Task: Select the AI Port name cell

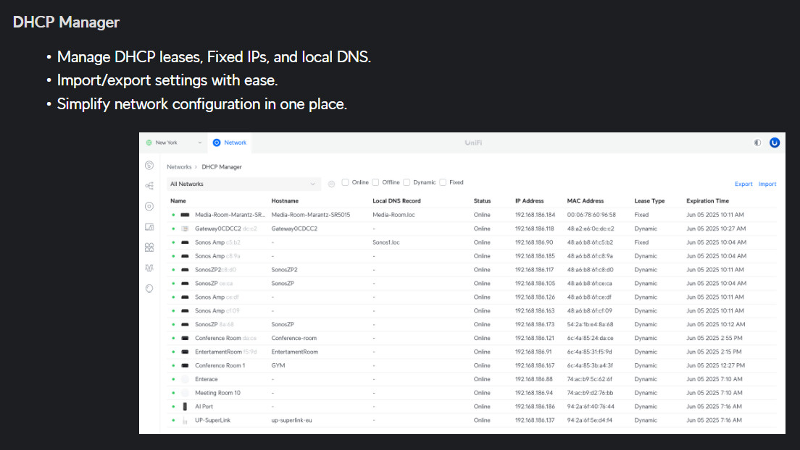Action: (x=204, y=407)
